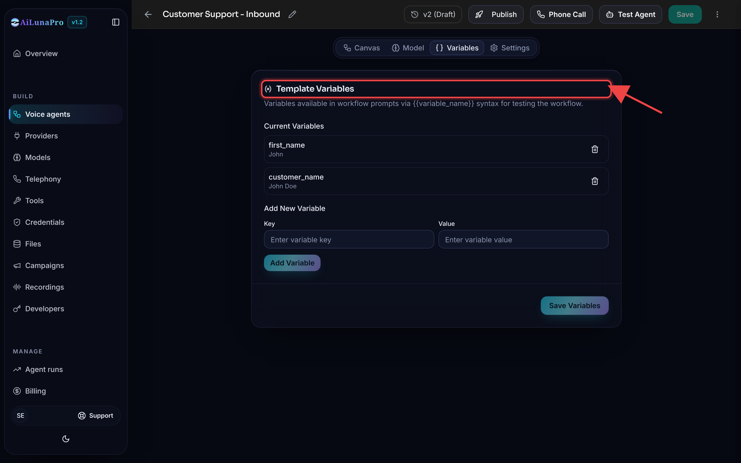Viewport: 741px width, 463px height.
Task: Focus the variable key input
Action: 349,239
